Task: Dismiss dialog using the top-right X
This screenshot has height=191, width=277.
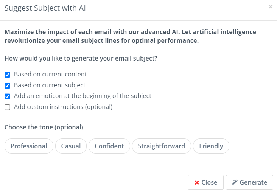Action: coord(271,7)
